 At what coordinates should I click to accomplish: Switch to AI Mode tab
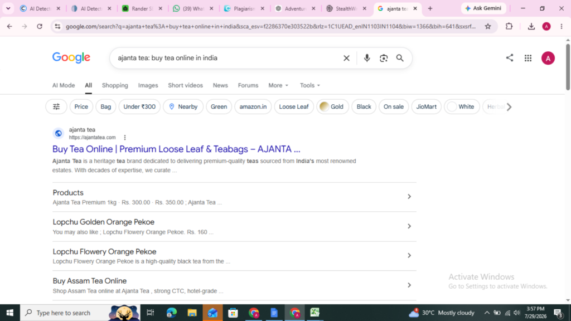coord(64,85)
